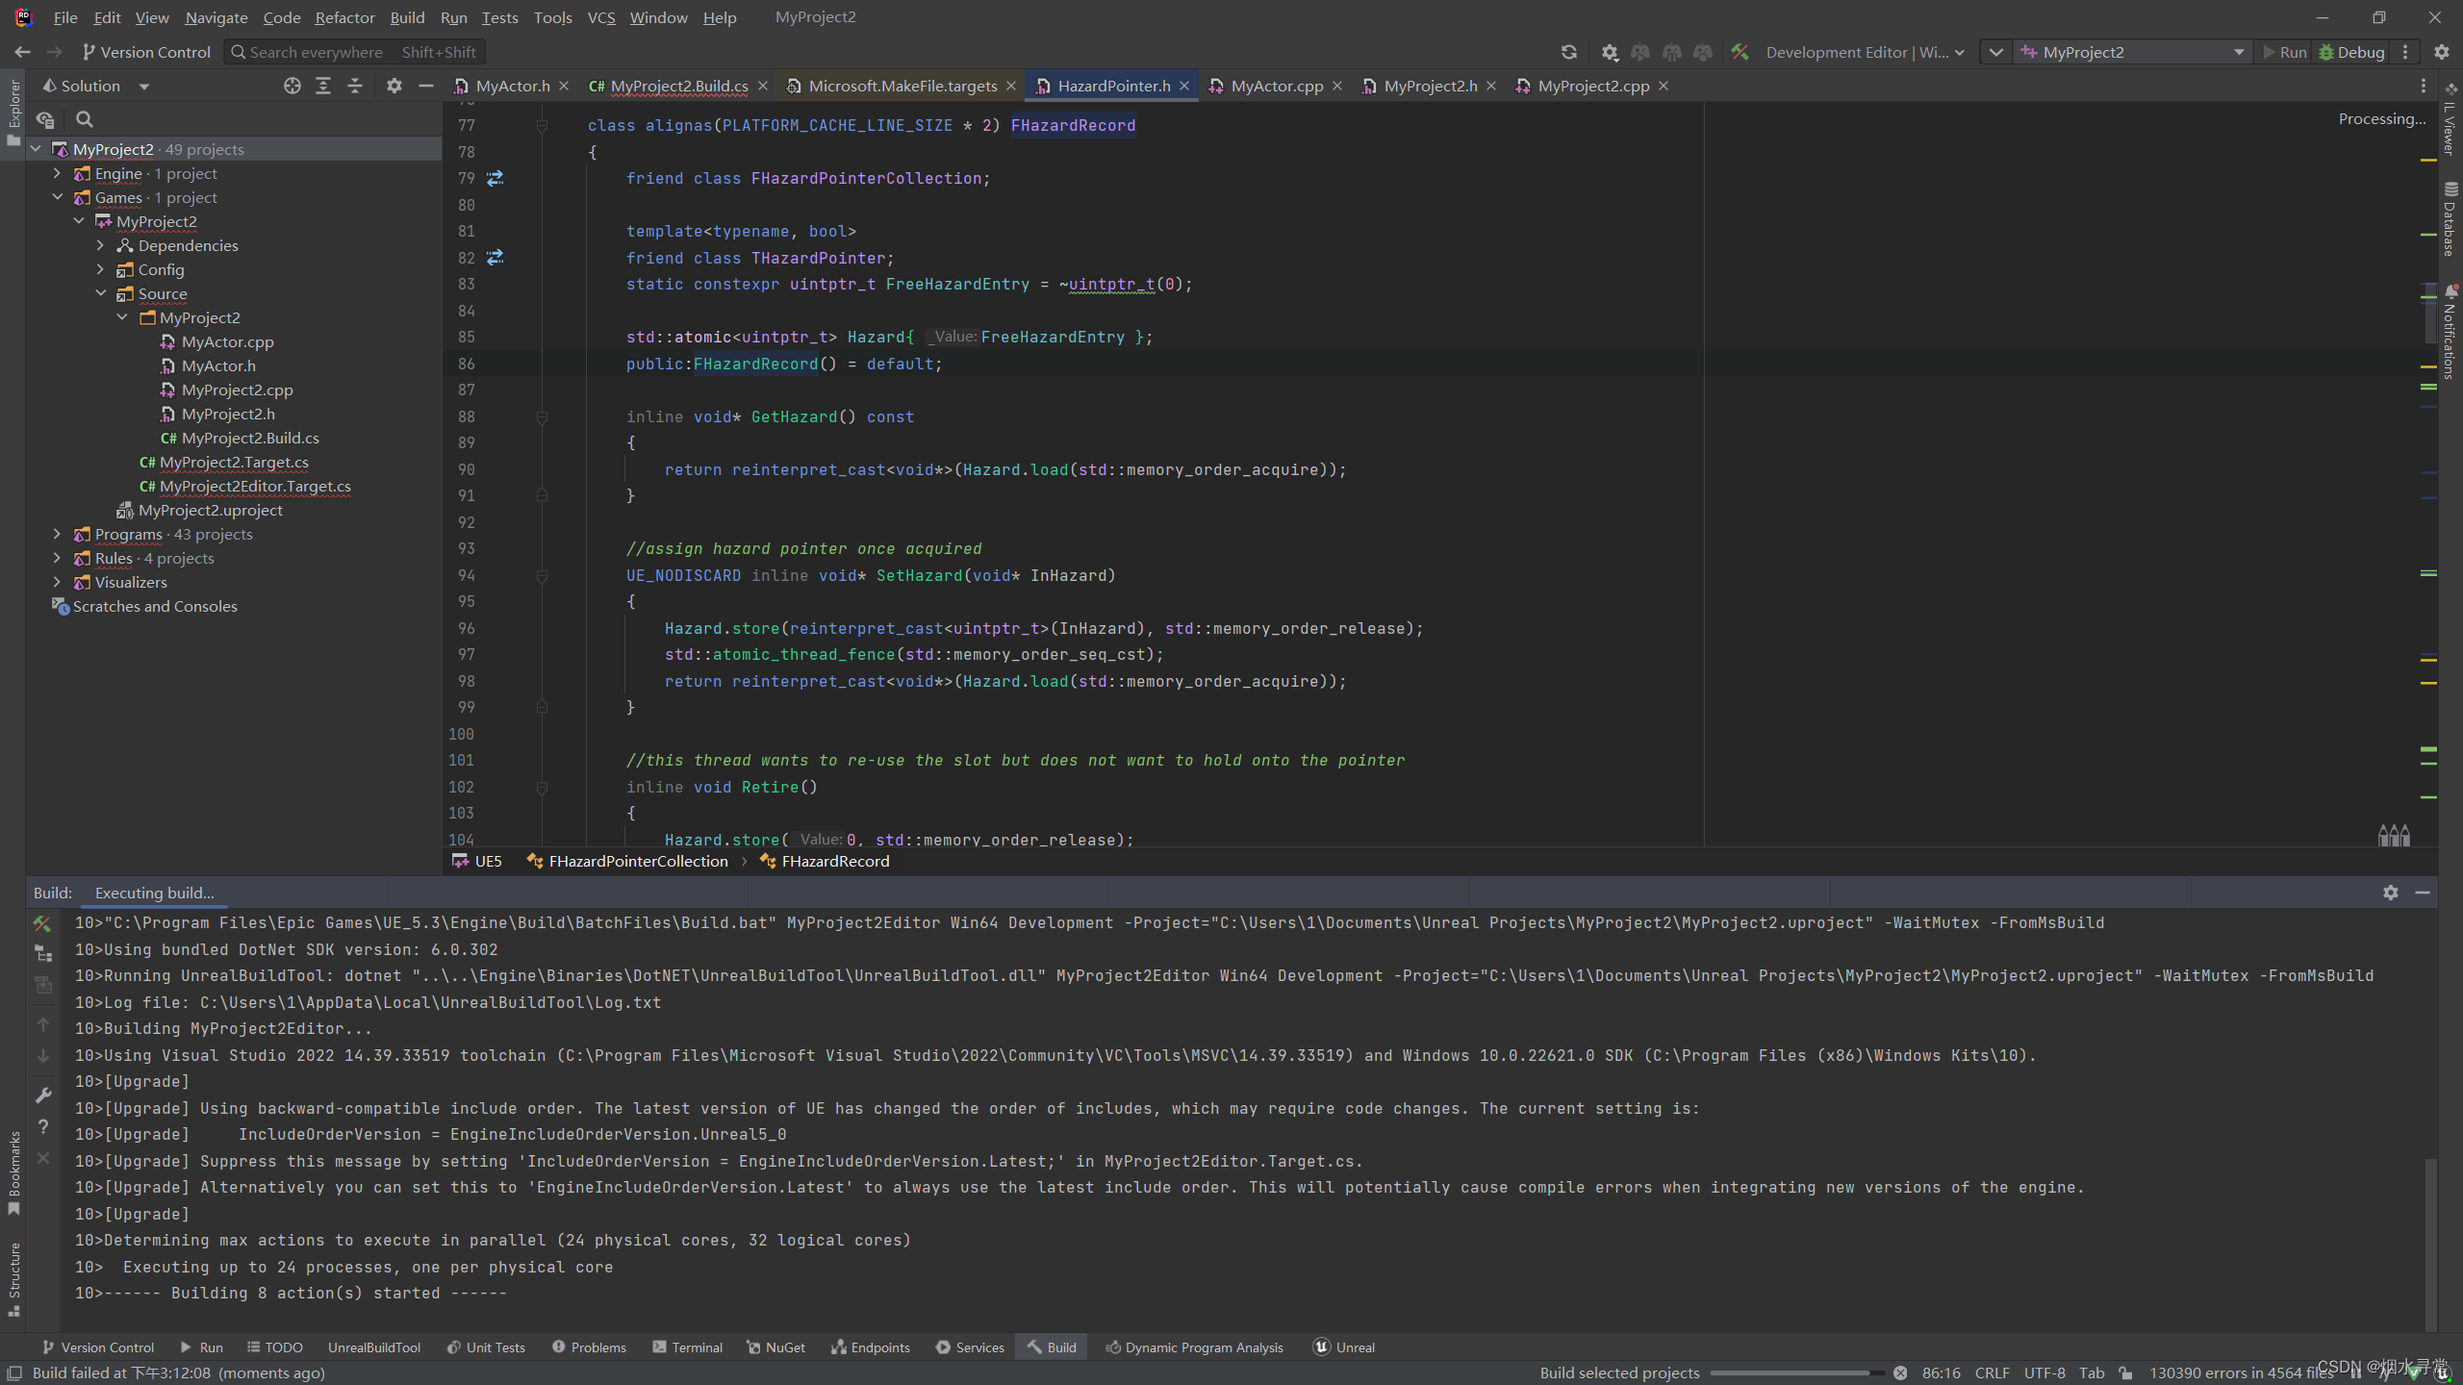Click the gutter navigation icon on line 82
Screen dimensions: 2463x1385
coord(495,258)
